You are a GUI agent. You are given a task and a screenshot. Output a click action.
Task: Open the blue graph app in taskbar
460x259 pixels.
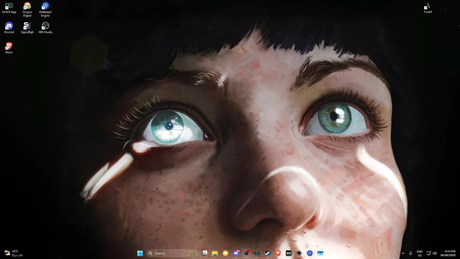point(320,253)
